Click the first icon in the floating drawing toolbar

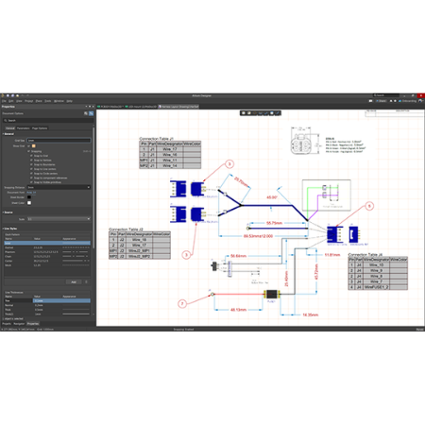244,113
